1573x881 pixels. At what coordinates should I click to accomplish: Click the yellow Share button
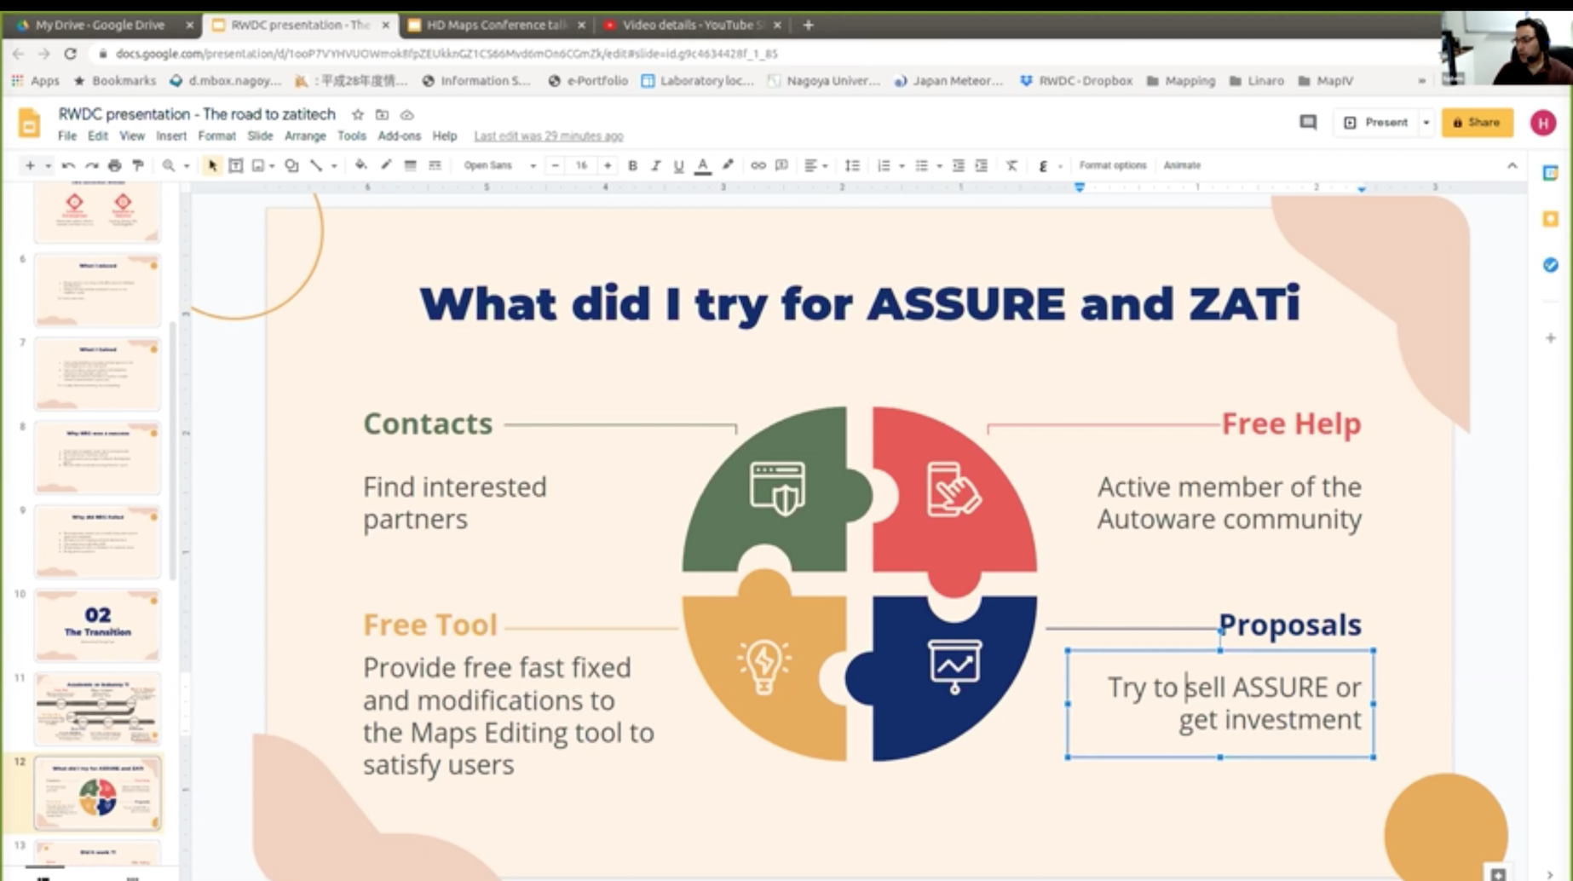(x=1477, y=123)
